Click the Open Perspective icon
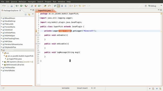The height and width of the screenshot is (91, 163). tap(146, 6)
